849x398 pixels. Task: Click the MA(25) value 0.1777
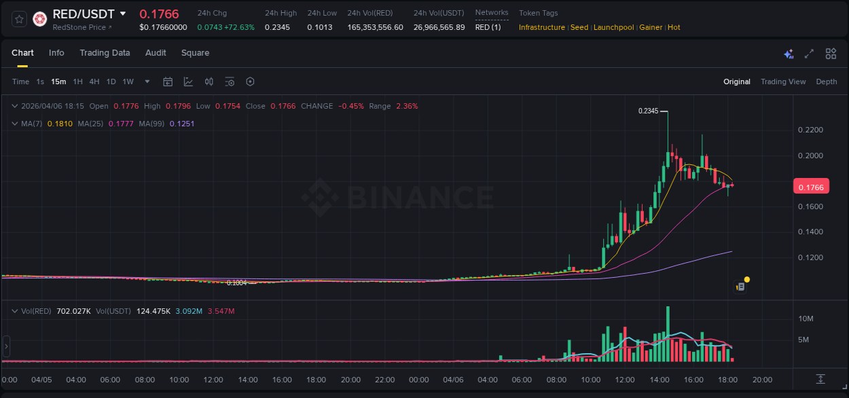(x=120, y=124)
